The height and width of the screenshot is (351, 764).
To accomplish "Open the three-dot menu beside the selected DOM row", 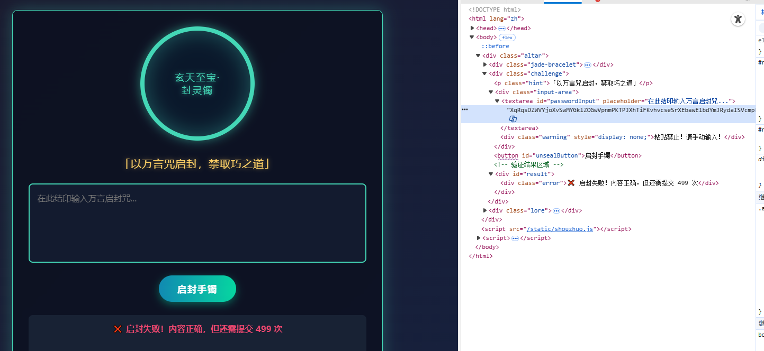I will 465,109.
